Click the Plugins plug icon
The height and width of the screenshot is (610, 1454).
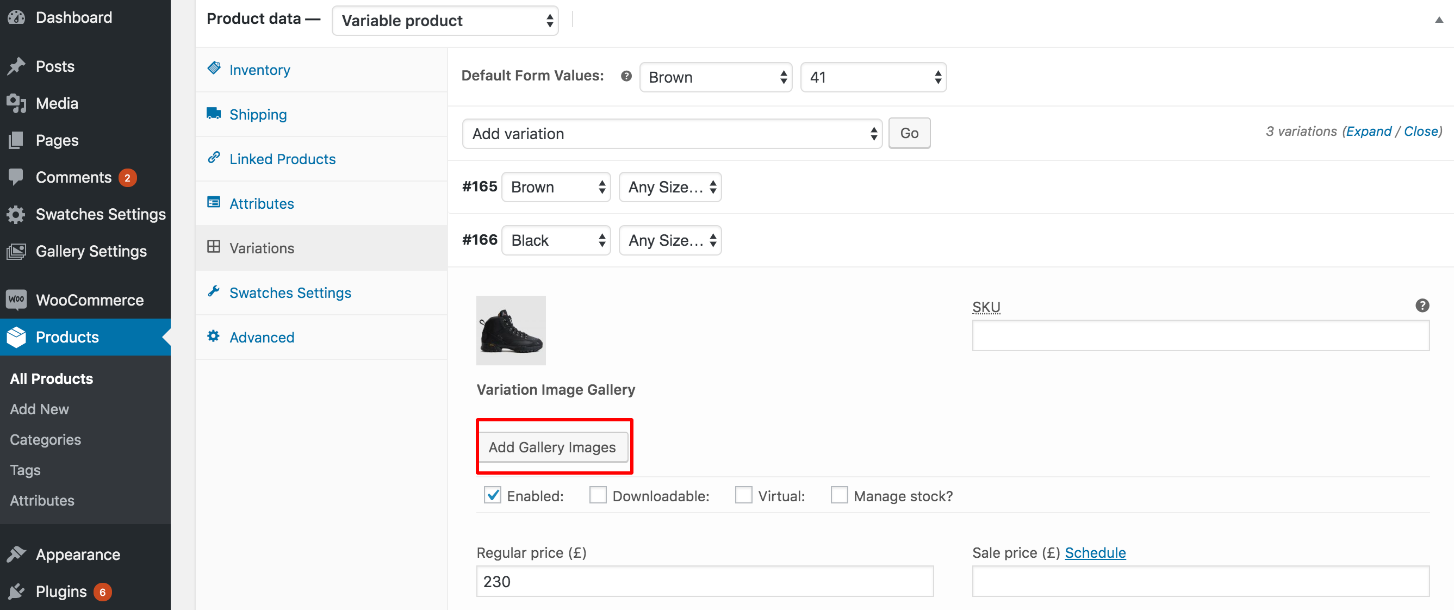click(x=16, y=591)
